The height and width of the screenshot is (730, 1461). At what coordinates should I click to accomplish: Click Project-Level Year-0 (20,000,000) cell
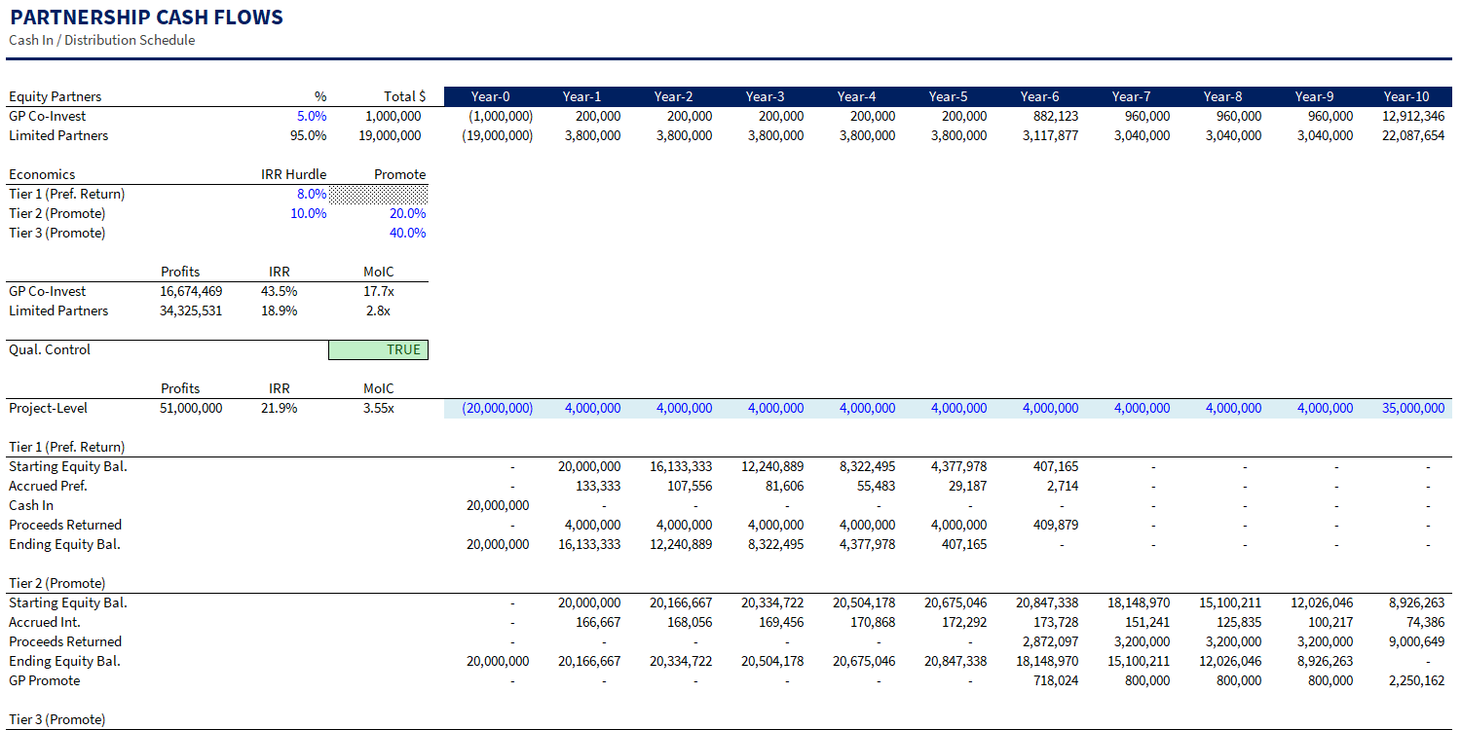coord(498,408)
